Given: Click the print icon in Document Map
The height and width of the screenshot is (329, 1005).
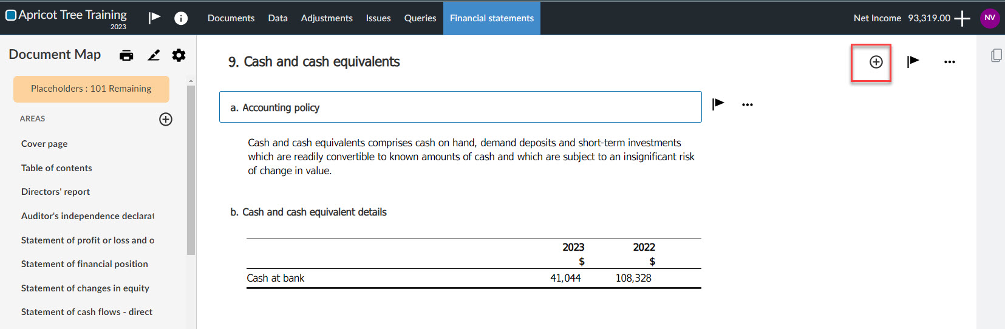Looking at the screenshot, I should pos(126,55).
